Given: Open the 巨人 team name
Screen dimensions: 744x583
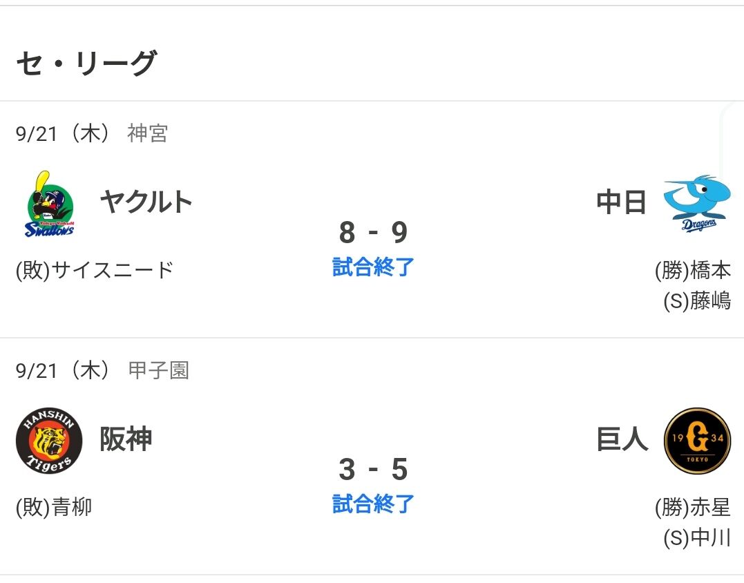Looking at the screenshot, I should 622,439.
